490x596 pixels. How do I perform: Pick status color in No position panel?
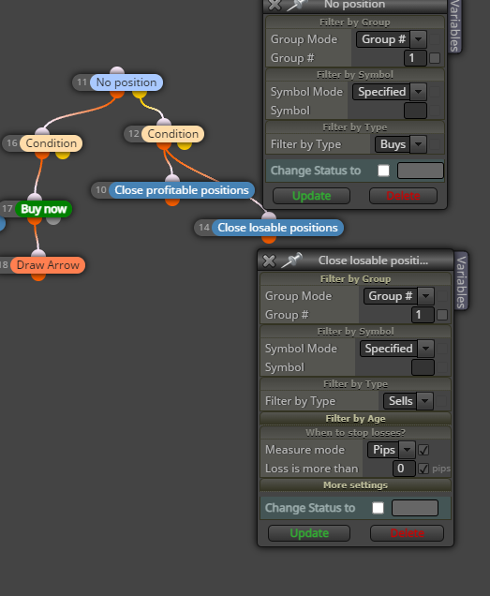421,171
